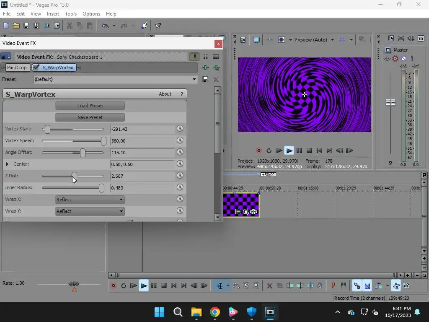
Task: Click the Angle Offset slider handle
Action: (x=83, y=153)
